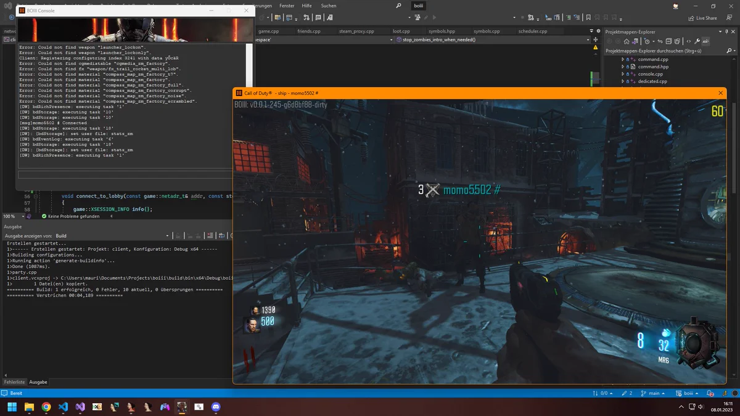Expand the dedicated.cpp tree node
Viewport: 740px width, 416px height.
[623, 81]
